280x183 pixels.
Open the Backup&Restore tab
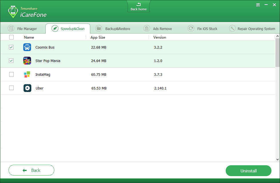(113, 29)
